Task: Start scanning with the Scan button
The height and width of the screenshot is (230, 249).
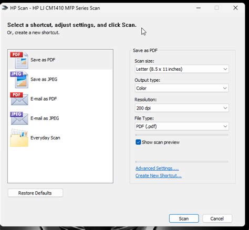Action: (x=184, y=218)
